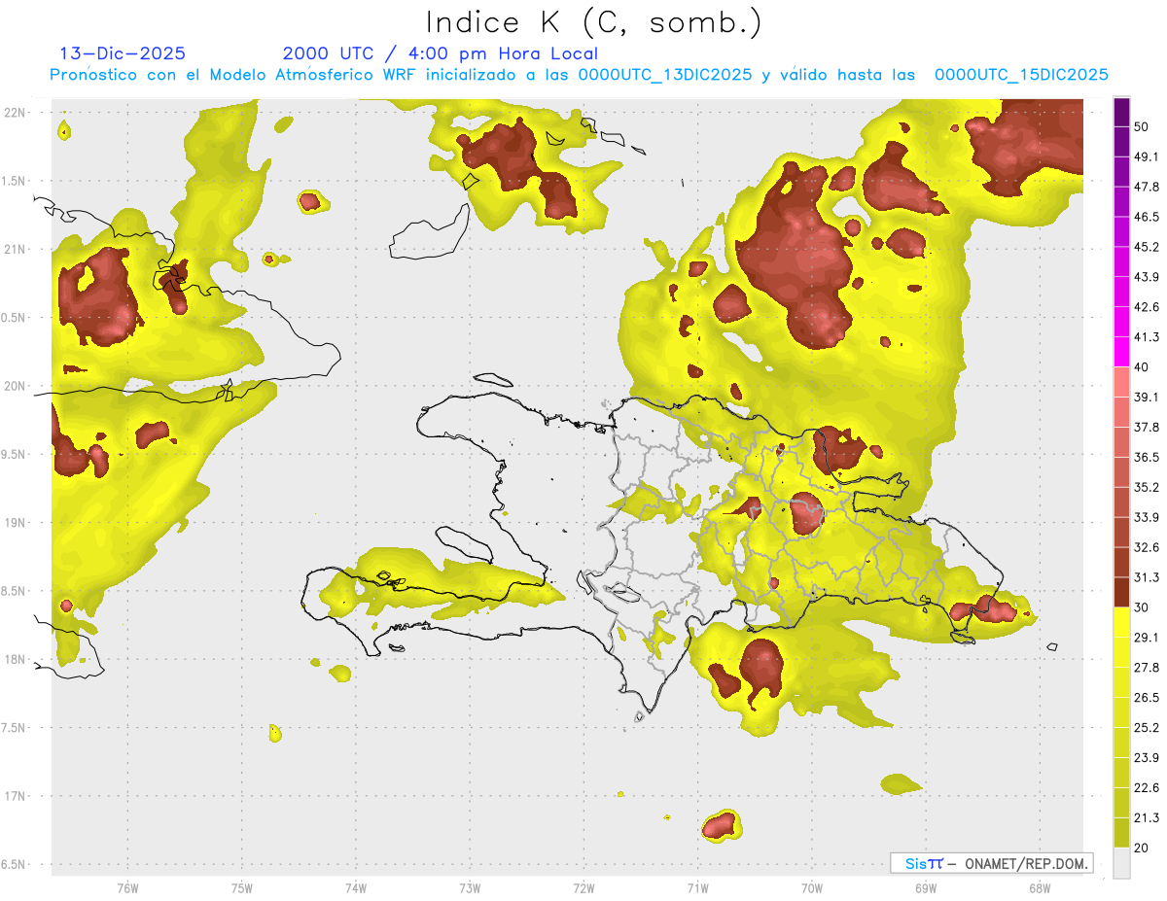
Task: Click the colorbar value '42.6'
Action: (1148, 307)
